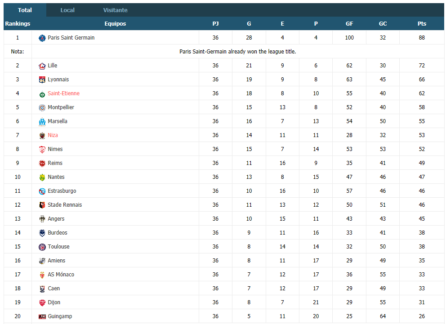
Task: Switch to the Visitante tab
Action: (x=115, y=10)
